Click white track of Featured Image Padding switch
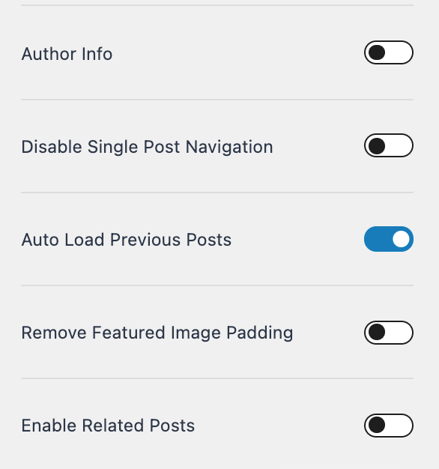Viewport: 439px width, 469px height. tap(399, 333)
